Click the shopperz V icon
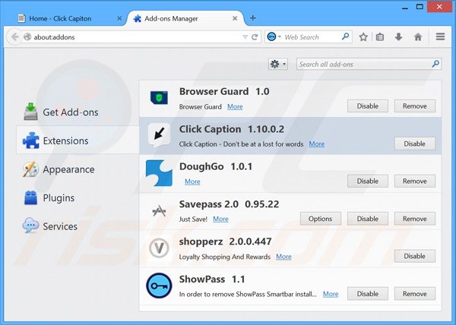 [159, 248]
